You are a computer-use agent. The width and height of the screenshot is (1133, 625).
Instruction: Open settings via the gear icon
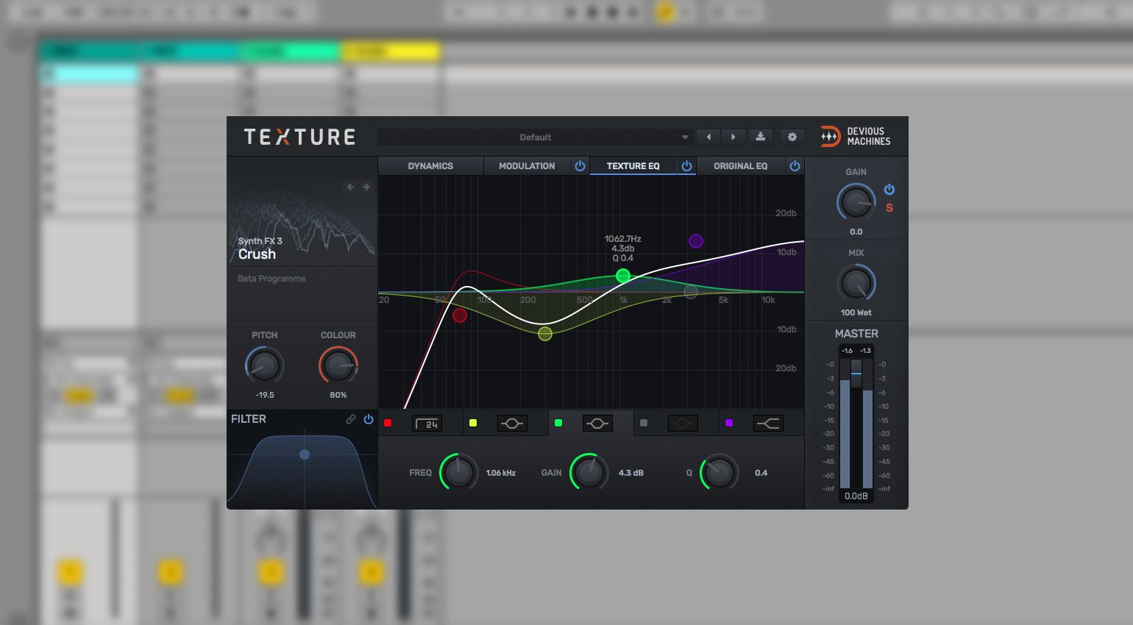tap(792, 137)
